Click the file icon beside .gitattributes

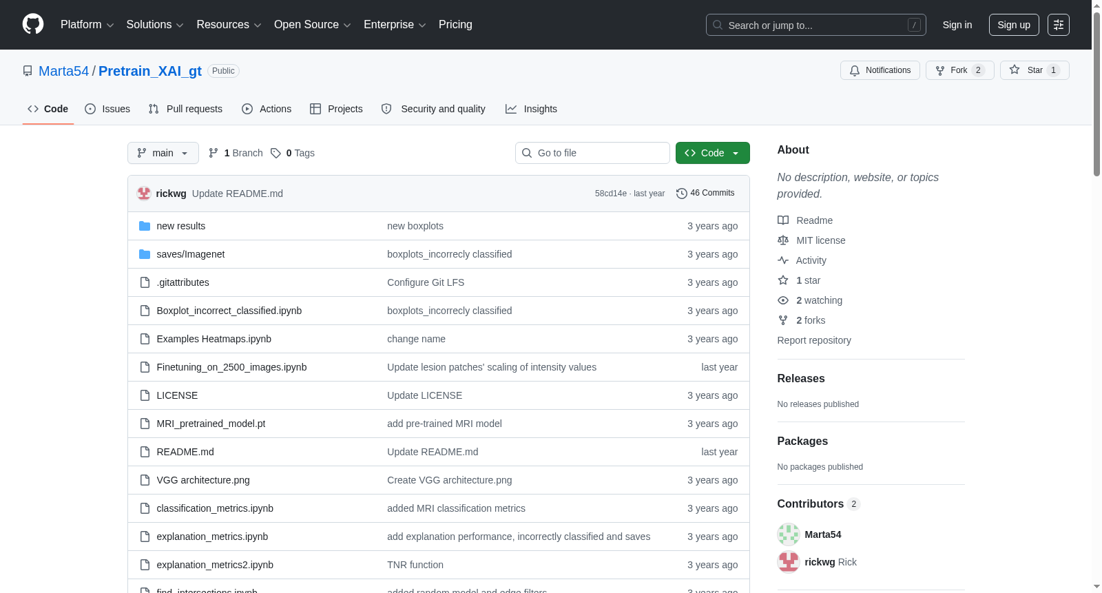pyautogui.click(x=145, y=282)
